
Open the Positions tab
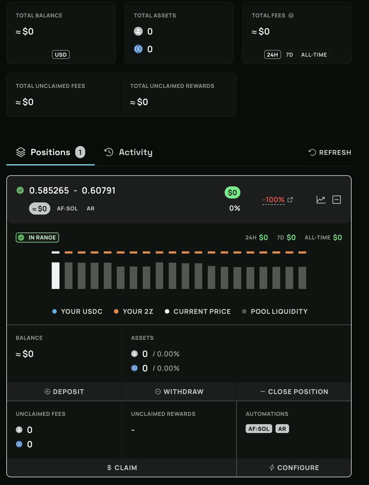tap(51, 152)
